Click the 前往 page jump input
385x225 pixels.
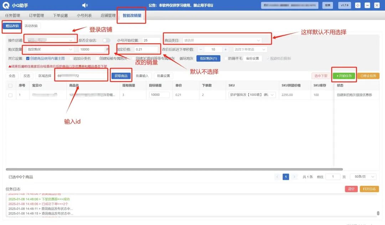pos(333,177)
